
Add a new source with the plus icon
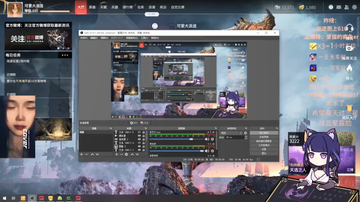coord(117,154)
